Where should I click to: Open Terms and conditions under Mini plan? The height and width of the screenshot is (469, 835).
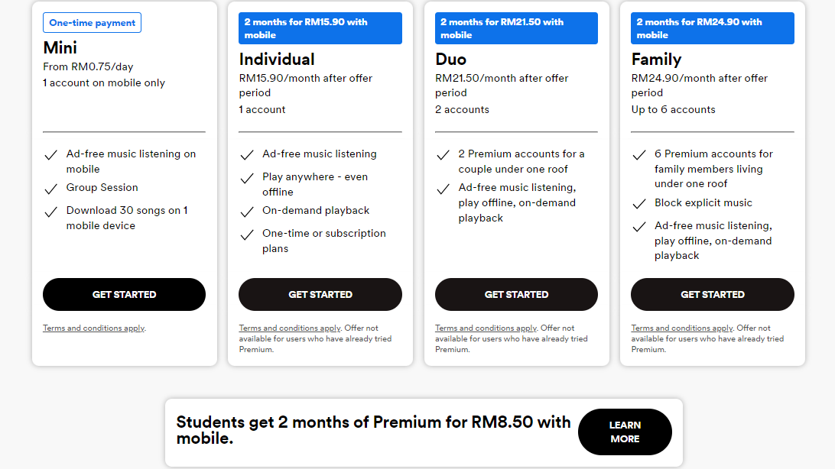tap(93, 328)
